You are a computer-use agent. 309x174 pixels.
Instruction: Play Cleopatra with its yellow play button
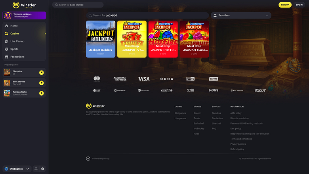[x=41, y=73]
